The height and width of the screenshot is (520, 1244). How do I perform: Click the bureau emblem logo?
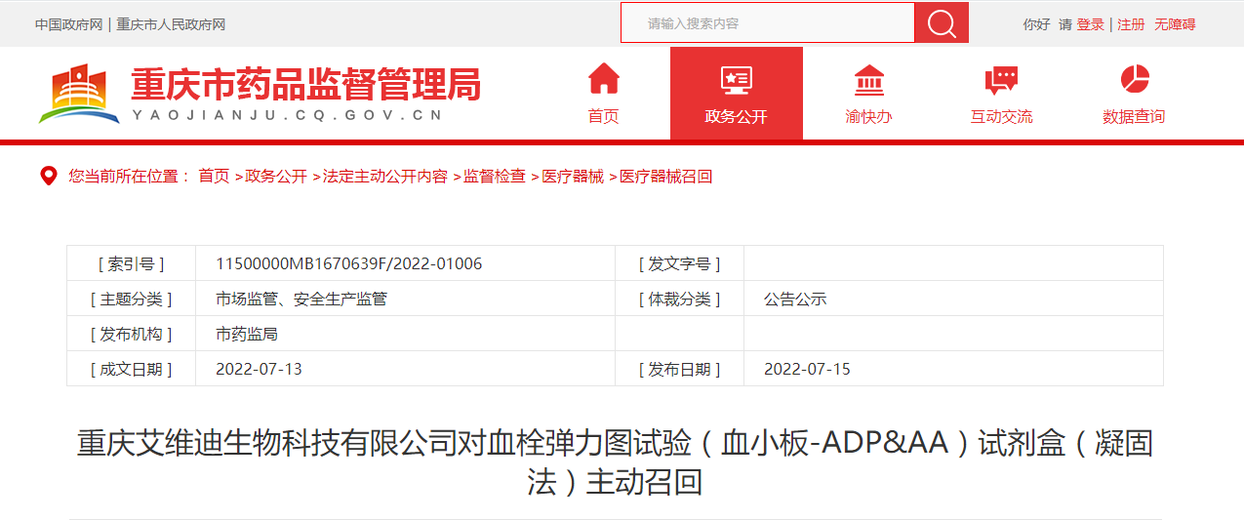pyautogui.click(x=78, y=94)
